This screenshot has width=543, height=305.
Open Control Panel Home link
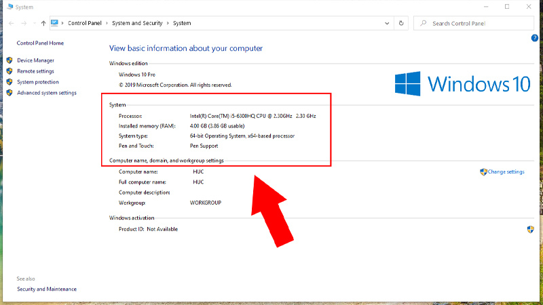pyautogui.click(x=40, y=43)
